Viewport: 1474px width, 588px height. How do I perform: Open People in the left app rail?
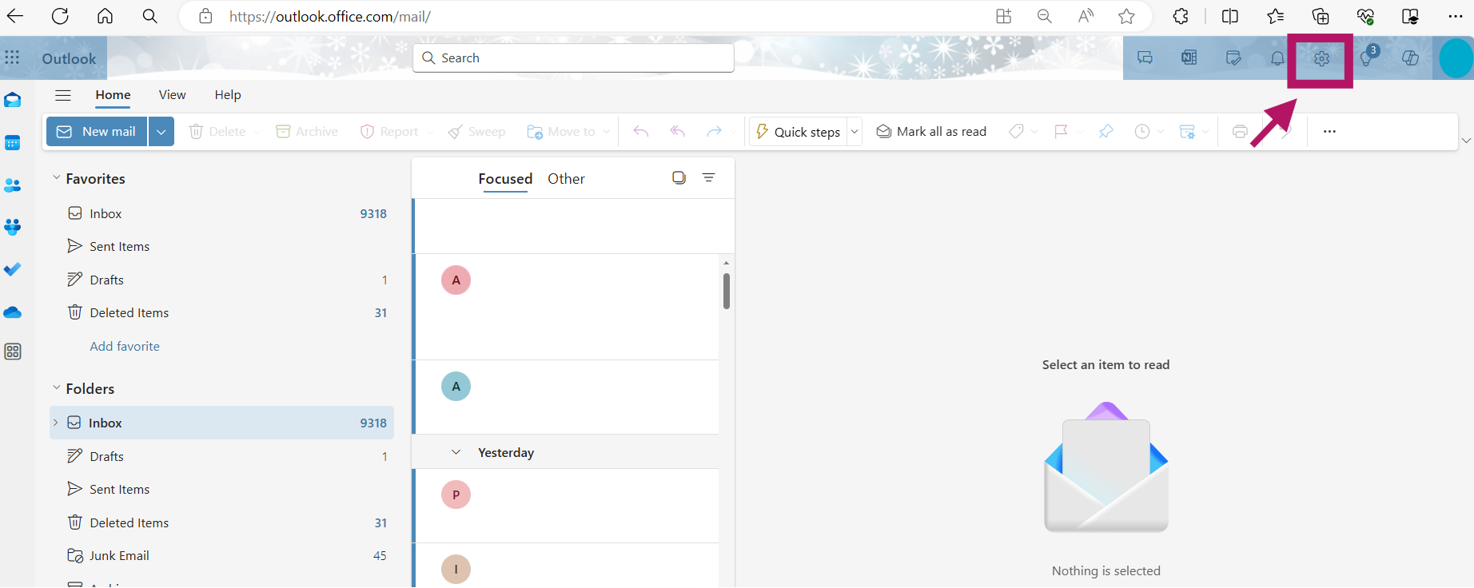pos(13,185)
